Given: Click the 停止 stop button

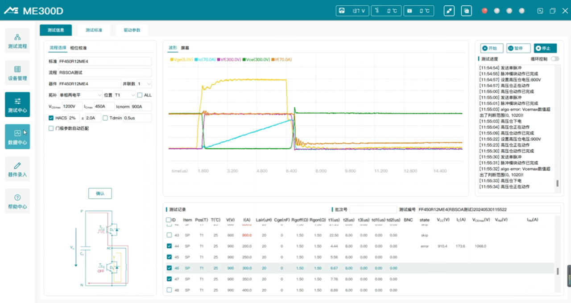Looking at the screenshot, I should [x=545, y=49].
